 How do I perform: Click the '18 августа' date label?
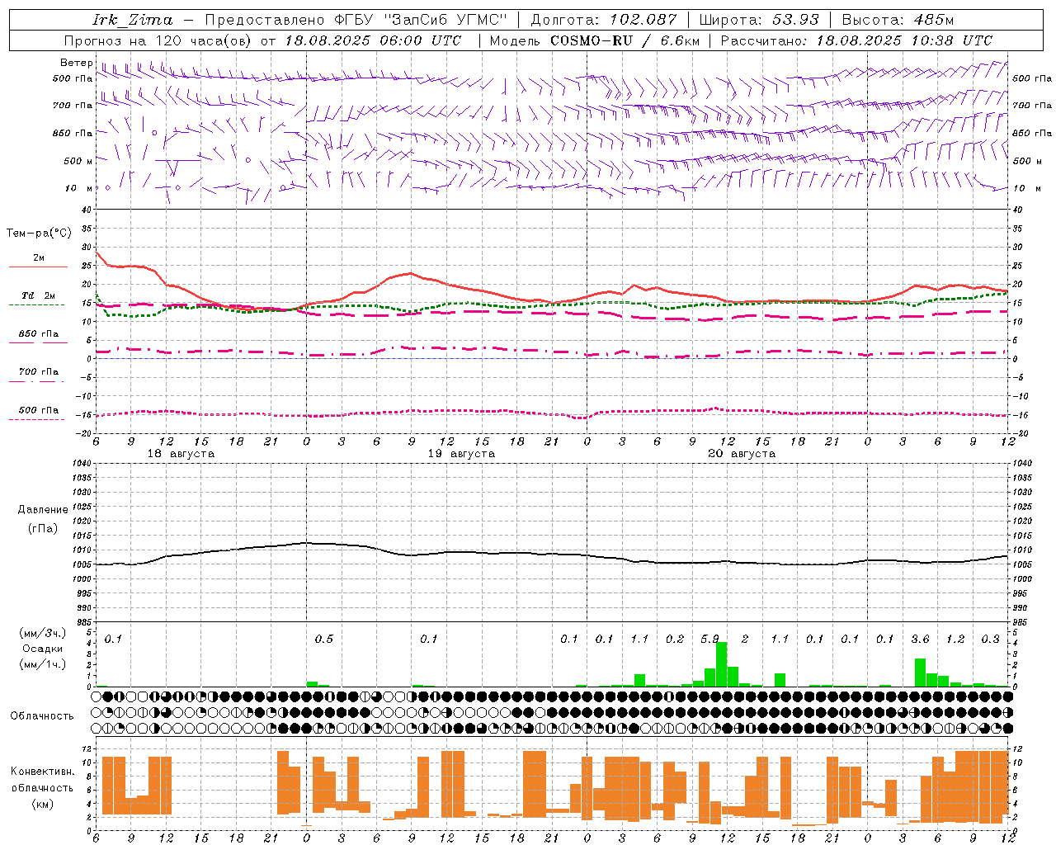(181, 454)
